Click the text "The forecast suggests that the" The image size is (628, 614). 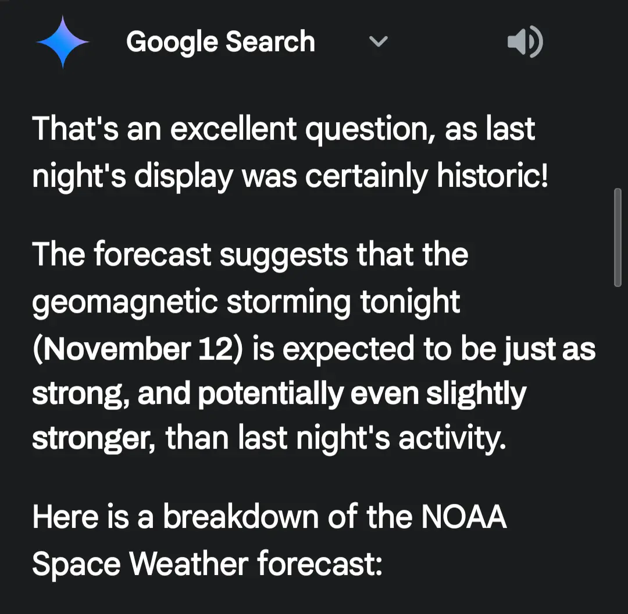pos(250,255)
